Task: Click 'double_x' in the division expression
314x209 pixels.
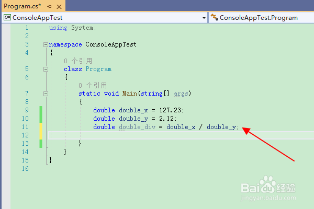Action: coord(181,127)
